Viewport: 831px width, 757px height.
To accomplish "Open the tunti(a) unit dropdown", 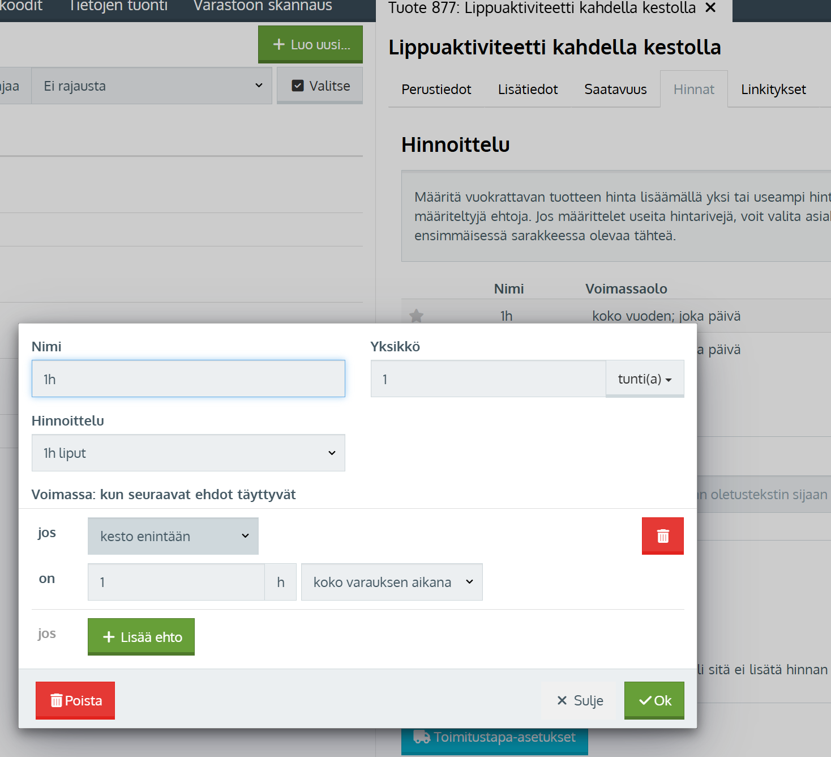I will pyautogui.click(x=645, y=378).
